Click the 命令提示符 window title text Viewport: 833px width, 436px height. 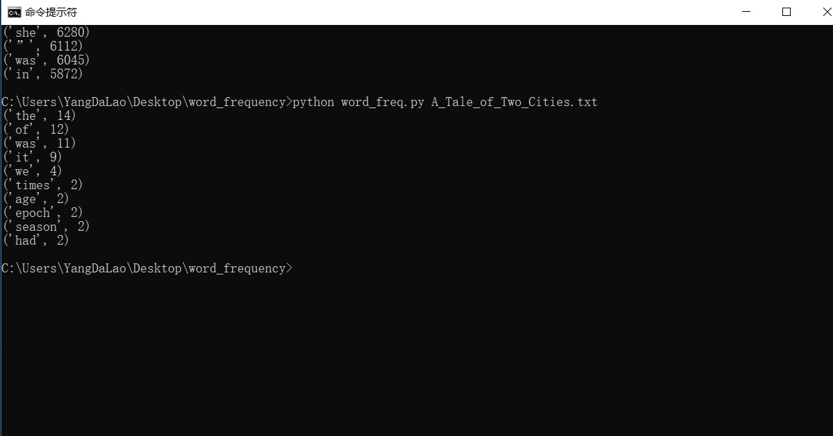point(51,12)
